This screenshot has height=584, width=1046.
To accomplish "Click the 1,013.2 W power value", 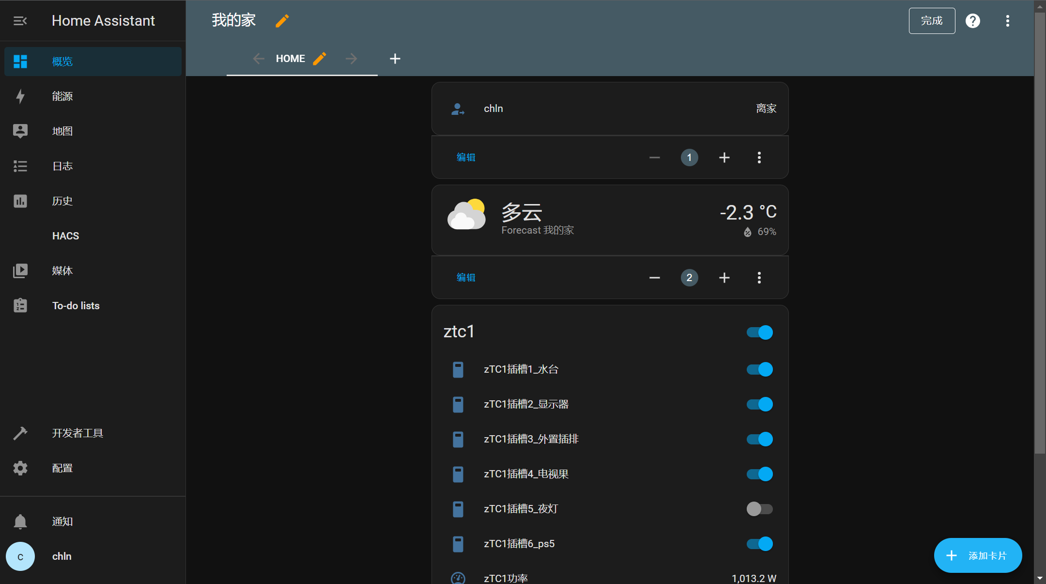I will pos(754,578).
